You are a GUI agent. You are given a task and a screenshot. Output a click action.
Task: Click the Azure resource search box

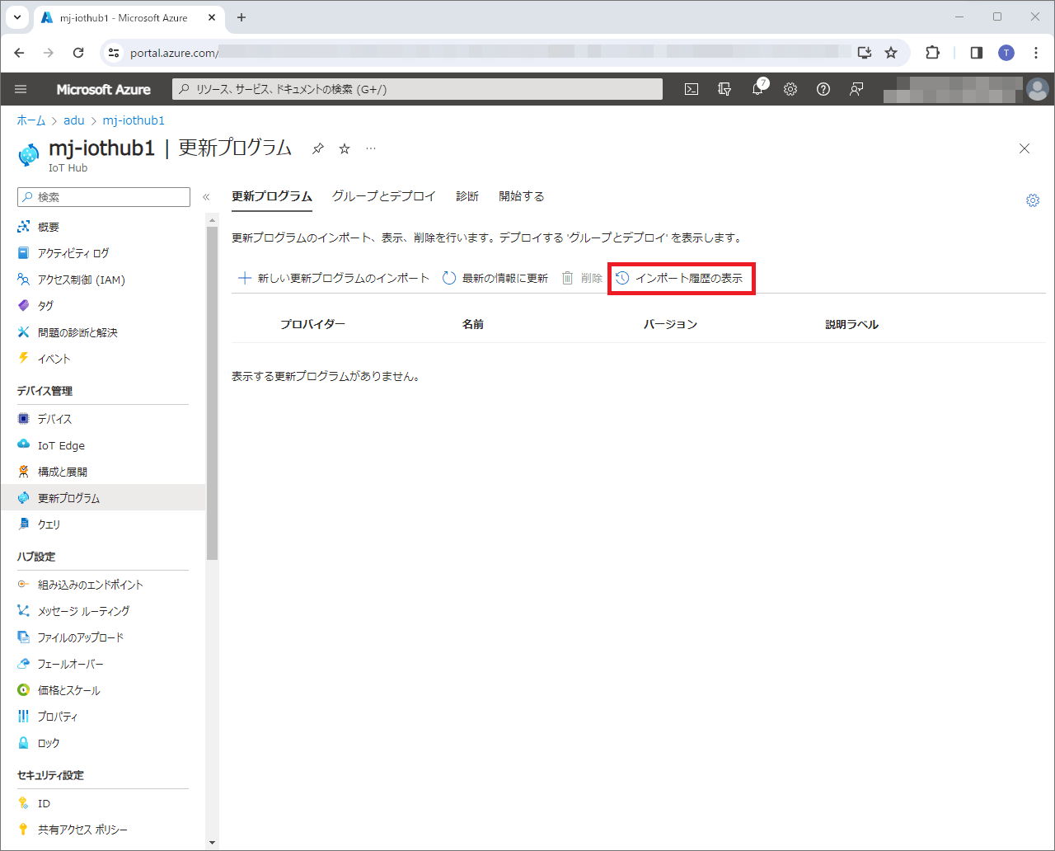(417, 89)
